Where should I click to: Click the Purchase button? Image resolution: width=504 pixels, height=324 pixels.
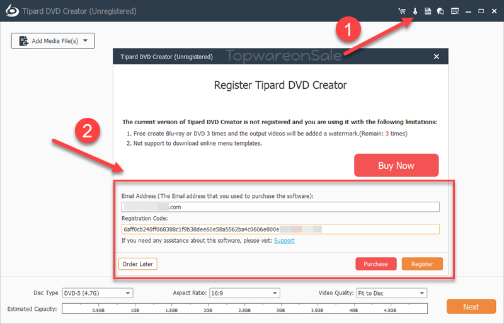pyautogui.click(x=376, y=264)
